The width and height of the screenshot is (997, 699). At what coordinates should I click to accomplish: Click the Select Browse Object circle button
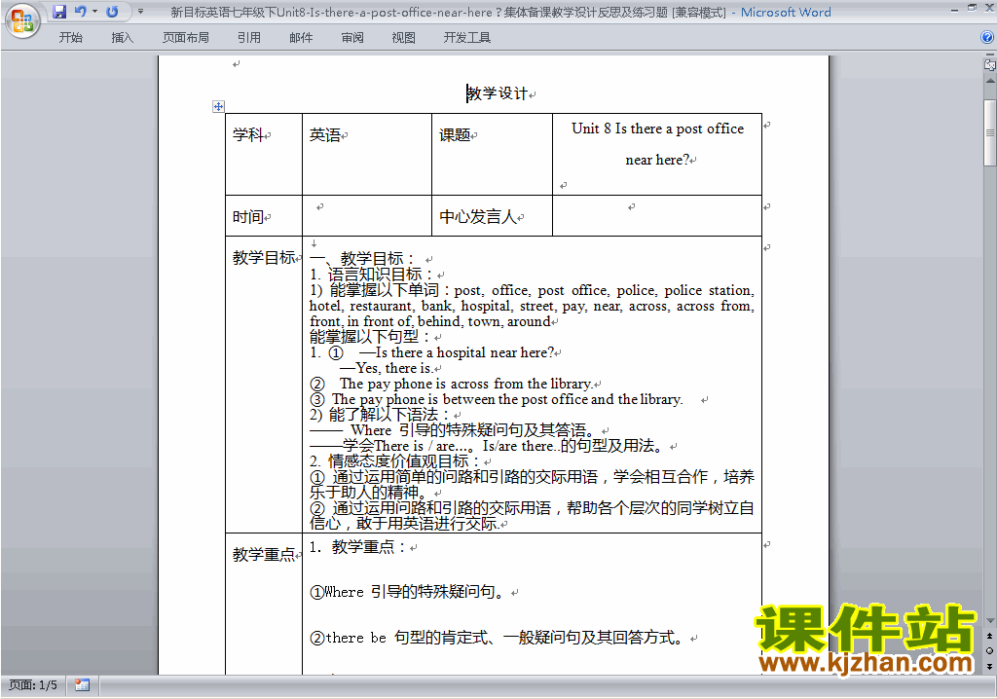tap(989, 650)
